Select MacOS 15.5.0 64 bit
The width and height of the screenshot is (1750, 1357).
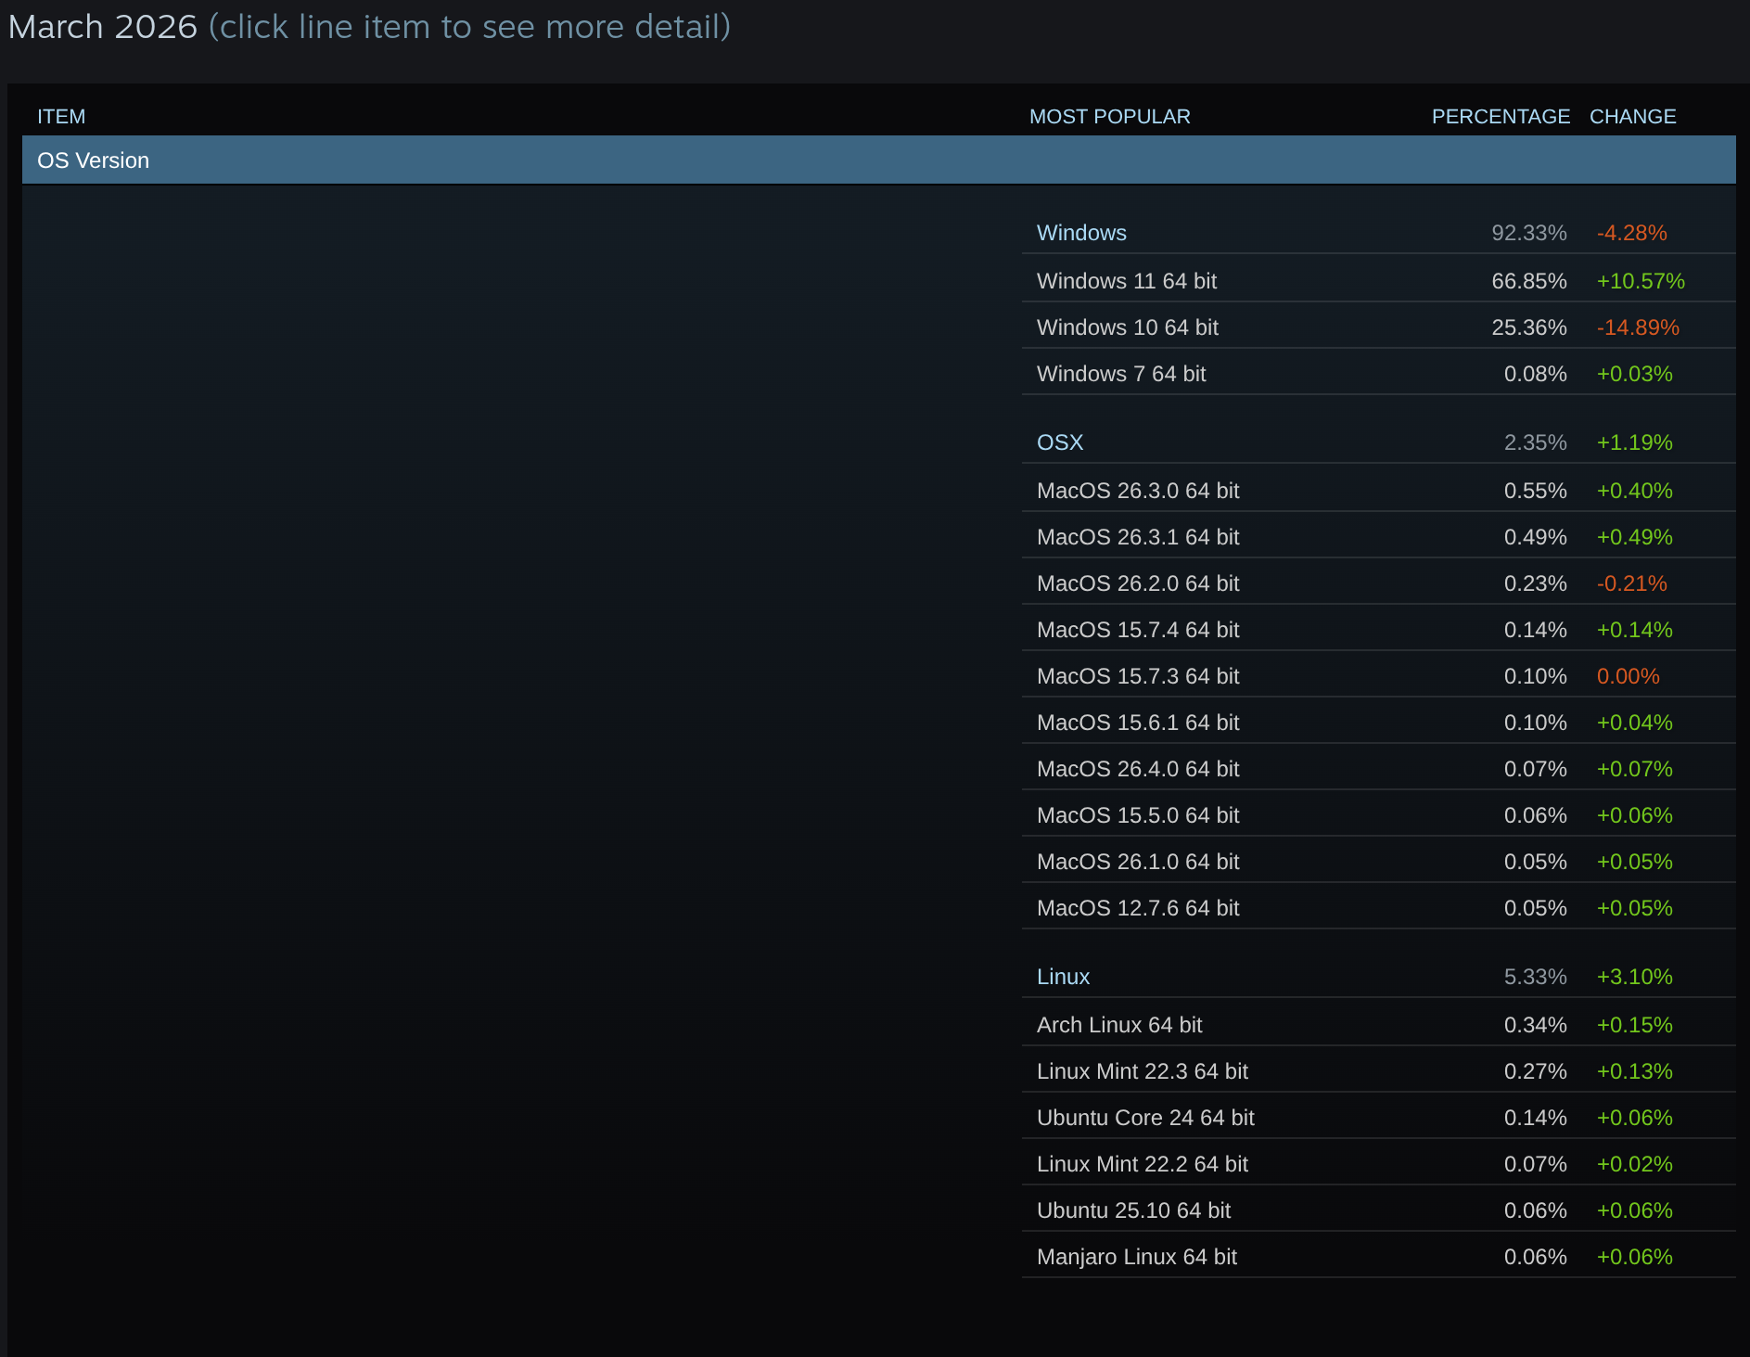coord(1379,815)
